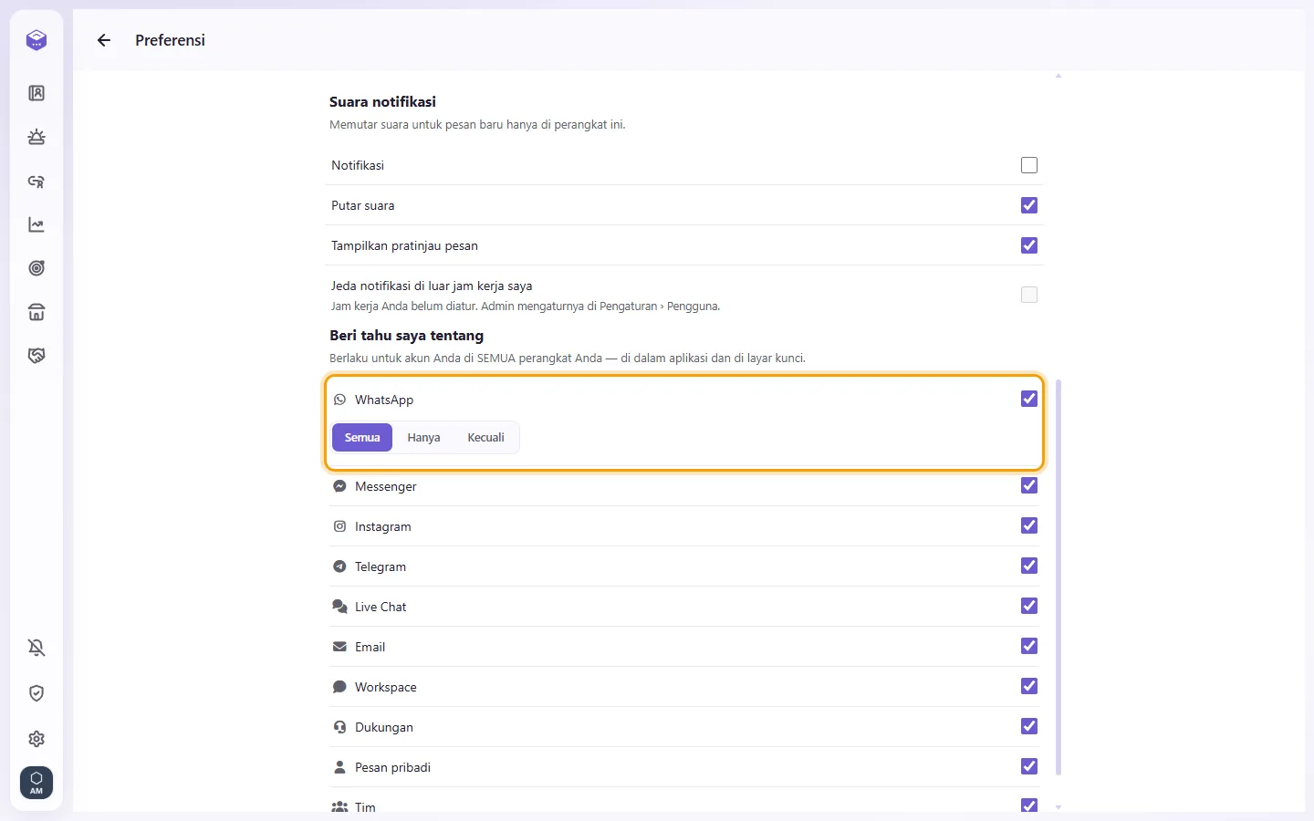Open the siren alert icon in the sidebar
This screenshot has width=1314, height=821.
point(36,137)
